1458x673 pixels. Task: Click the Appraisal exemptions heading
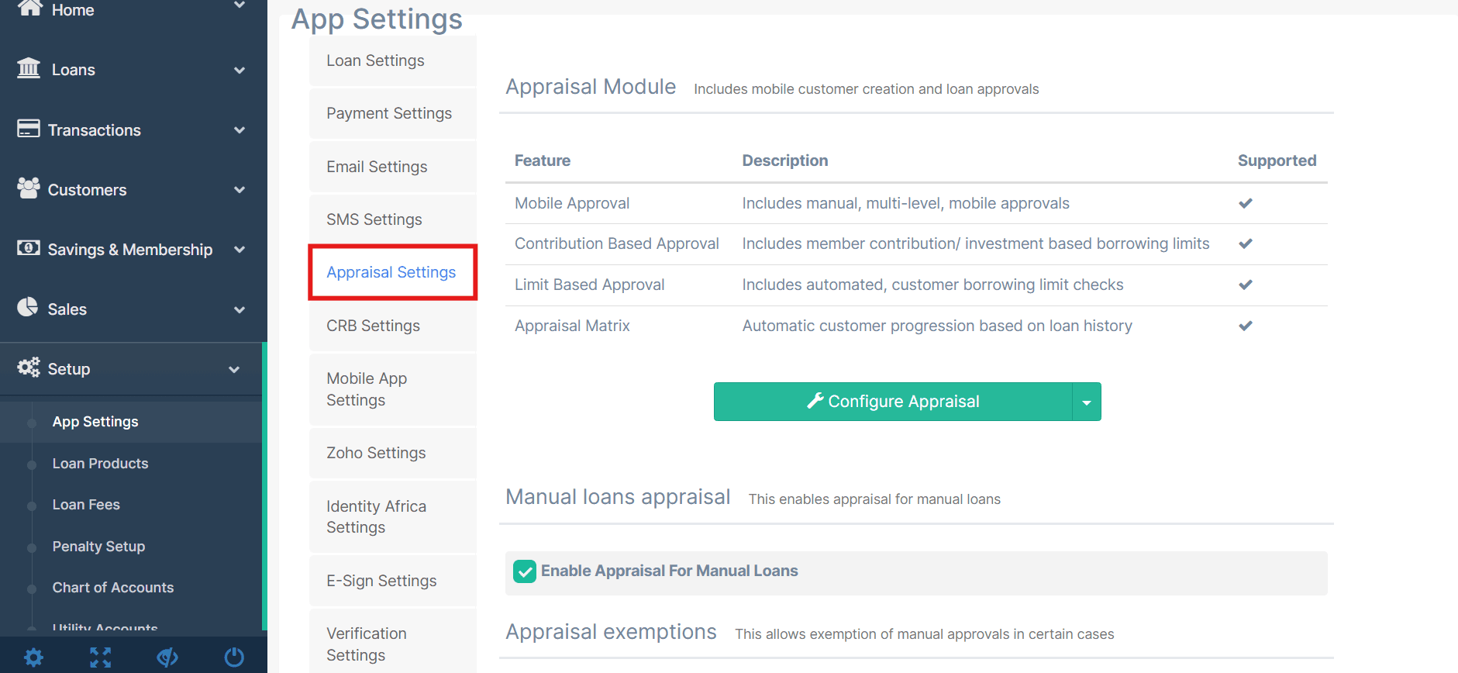click(611, 632)
